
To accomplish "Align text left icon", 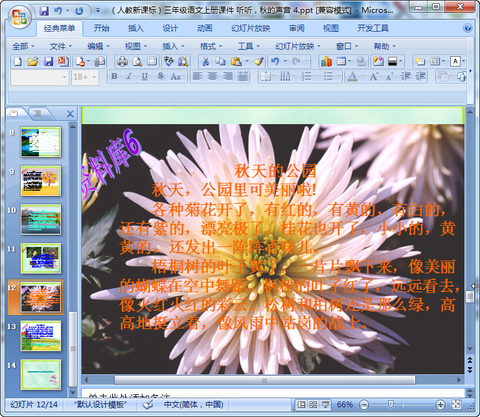I will coord(198,76).
